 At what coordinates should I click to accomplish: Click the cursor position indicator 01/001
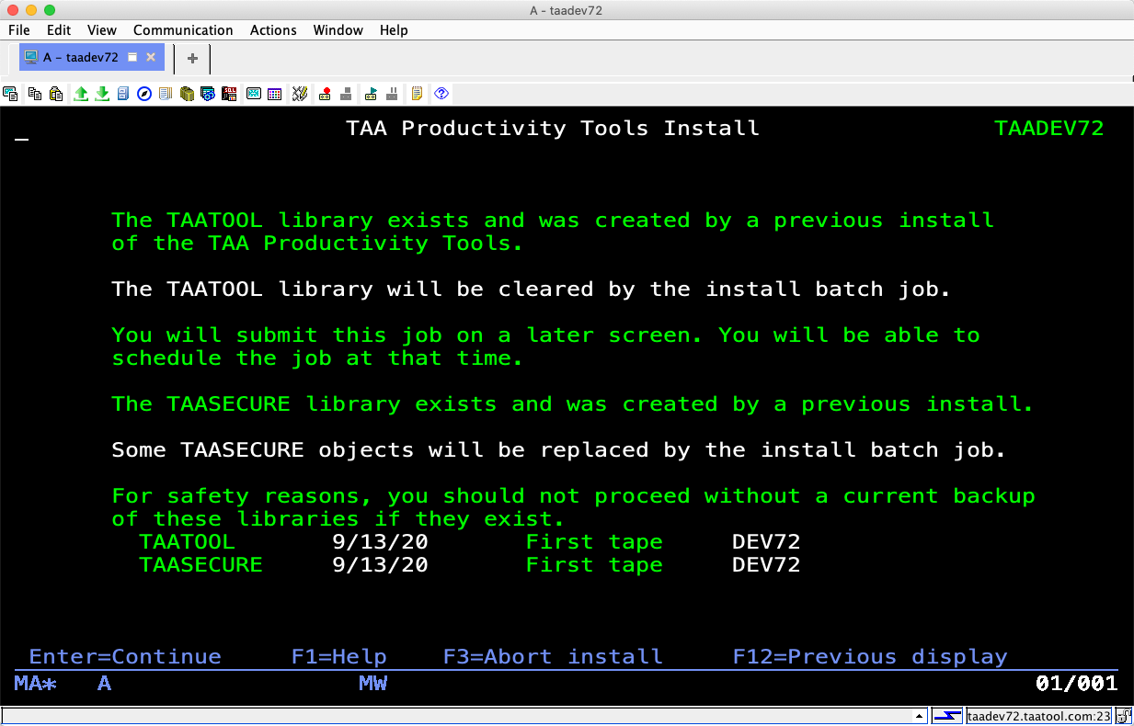click(x=1077, y=684)
